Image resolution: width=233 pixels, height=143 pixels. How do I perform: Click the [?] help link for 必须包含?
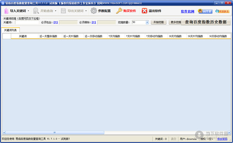(56, 22)
